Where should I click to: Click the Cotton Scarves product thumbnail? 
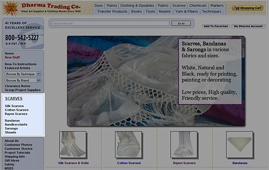(x=129, y=144)
